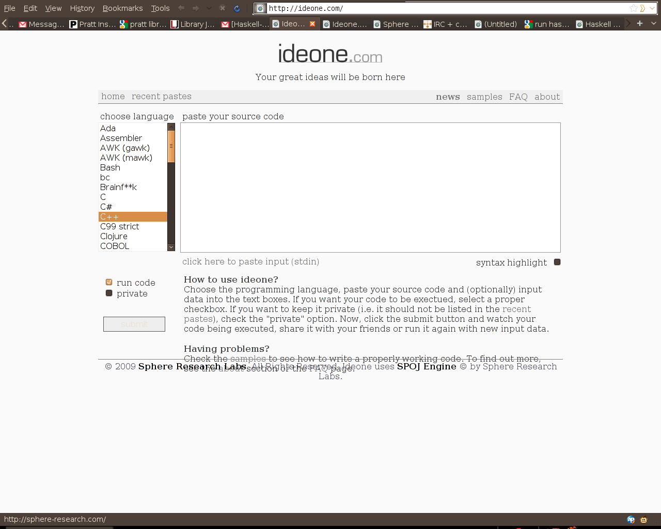Select Bash in the language list
661x529 pixels.
[133, 167]
